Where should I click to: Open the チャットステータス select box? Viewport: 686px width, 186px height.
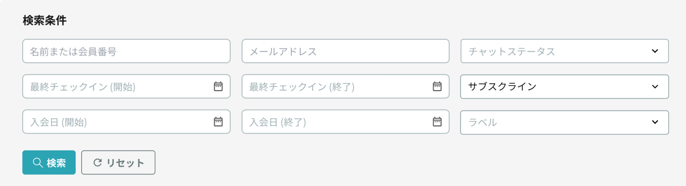point(557,51)
